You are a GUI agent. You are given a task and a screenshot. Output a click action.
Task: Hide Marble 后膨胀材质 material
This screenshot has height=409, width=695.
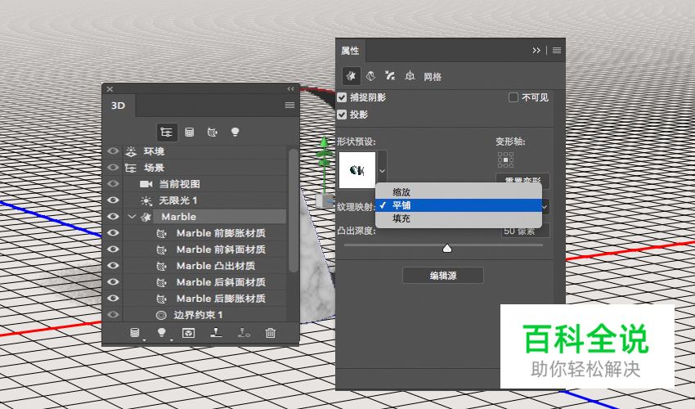tap(113, 299)
